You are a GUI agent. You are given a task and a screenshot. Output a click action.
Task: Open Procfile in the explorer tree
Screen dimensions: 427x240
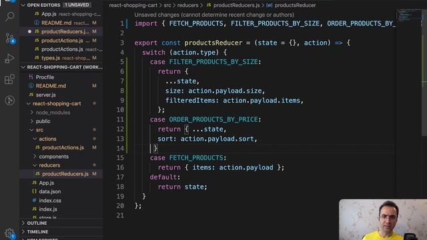(x=45, y=77)
